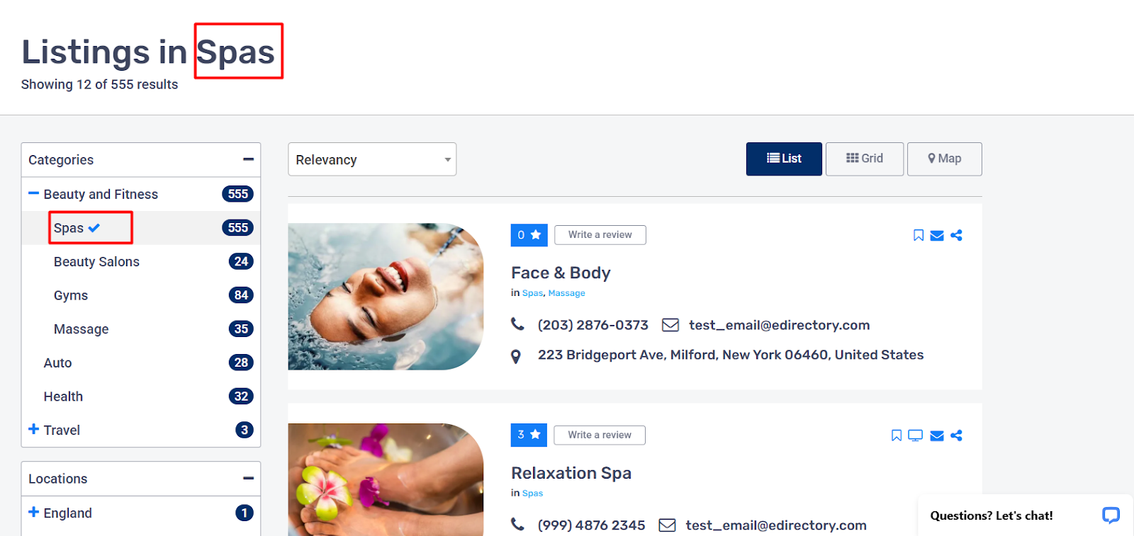The image size is (1134, 536).
Task: Open the 223 Bridgeport Ave address
Action: tap(731, 355)
